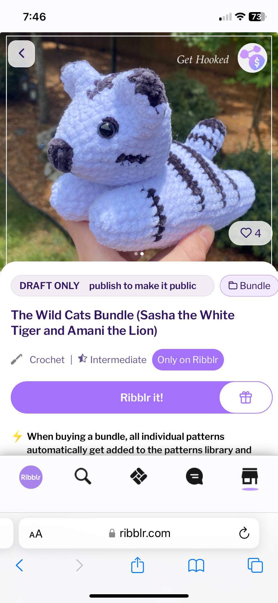Image resolution: width=278 pixels, height=603 pixels.
Task: Open the chat messages icon
Action: coord(194,476)
